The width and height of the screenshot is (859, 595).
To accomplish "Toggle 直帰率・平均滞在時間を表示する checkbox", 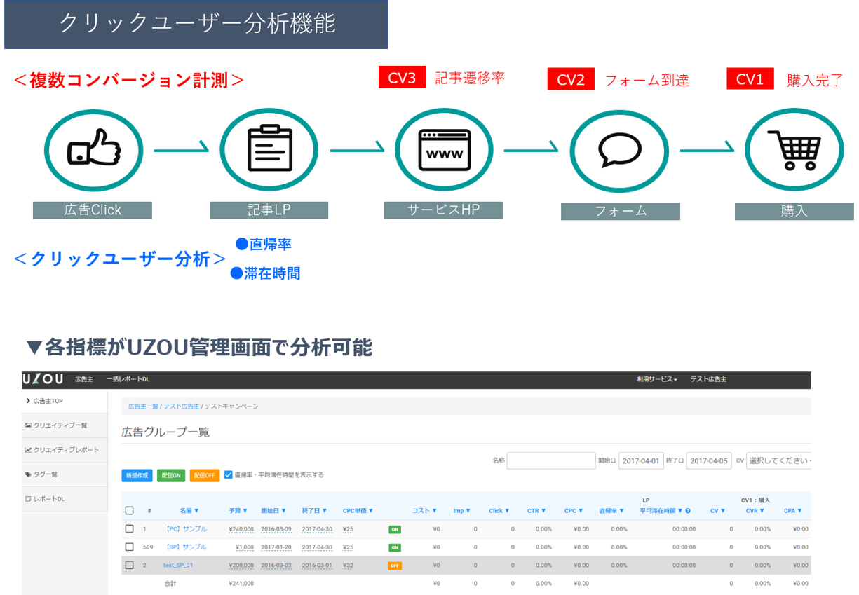I will tap(229, 474).
